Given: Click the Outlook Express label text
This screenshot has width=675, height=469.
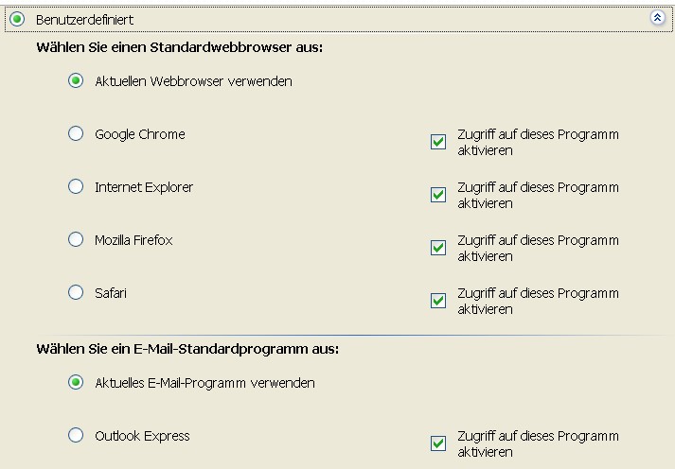Looking at the screenshot, I should (142, 436).
